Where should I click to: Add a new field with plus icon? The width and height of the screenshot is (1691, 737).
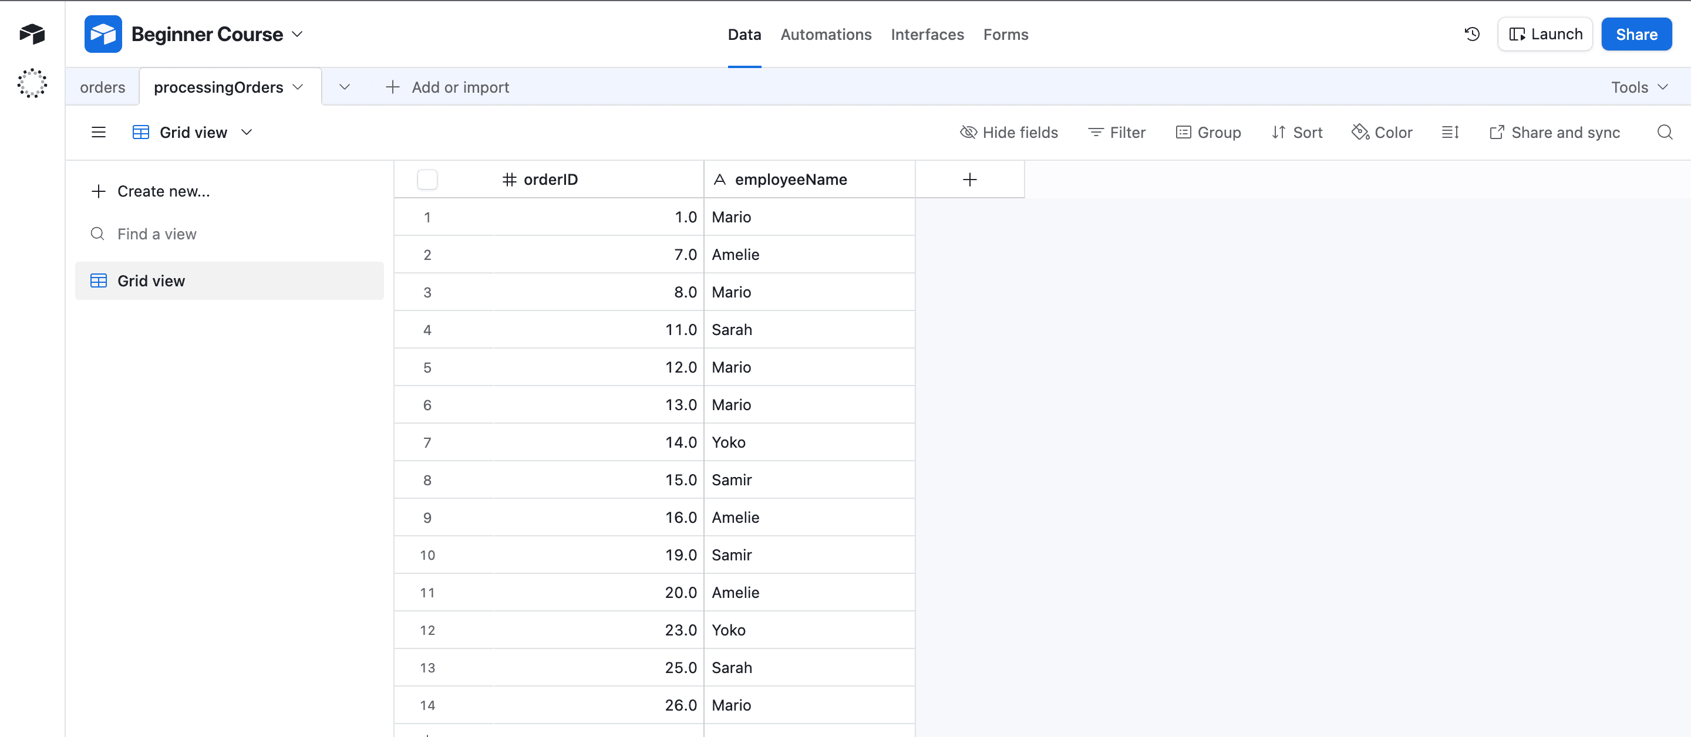[969, 179]
